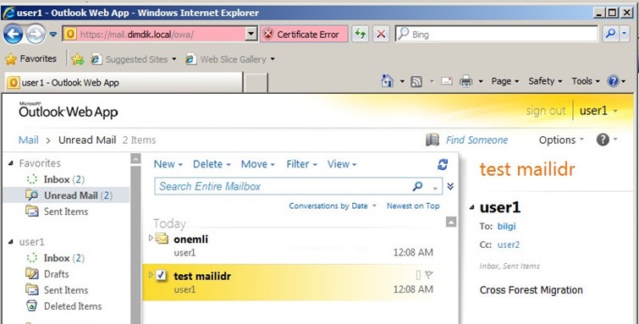Open a new blank browser tab
The image size is (639, 324).
(x=256, y=83)
